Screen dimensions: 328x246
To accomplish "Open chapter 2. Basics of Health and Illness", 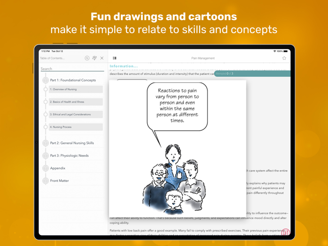I will tap(76, 102).
